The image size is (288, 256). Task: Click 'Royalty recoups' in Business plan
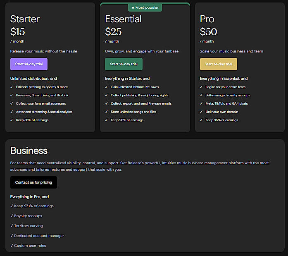coord(28,216)
